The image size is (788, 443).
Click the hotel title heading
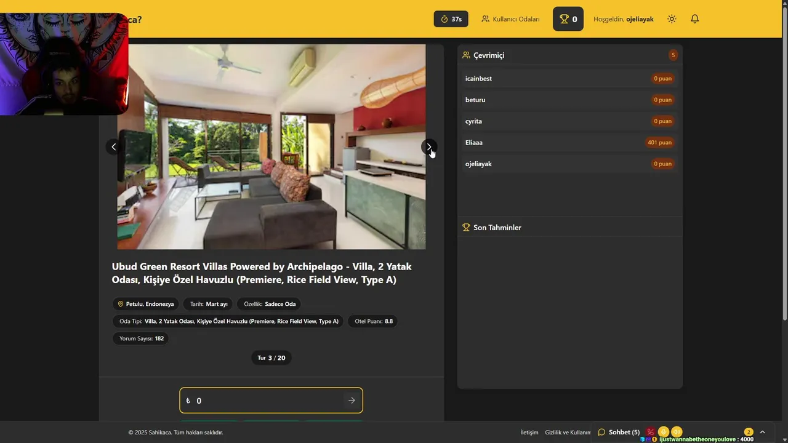[262, 273]
